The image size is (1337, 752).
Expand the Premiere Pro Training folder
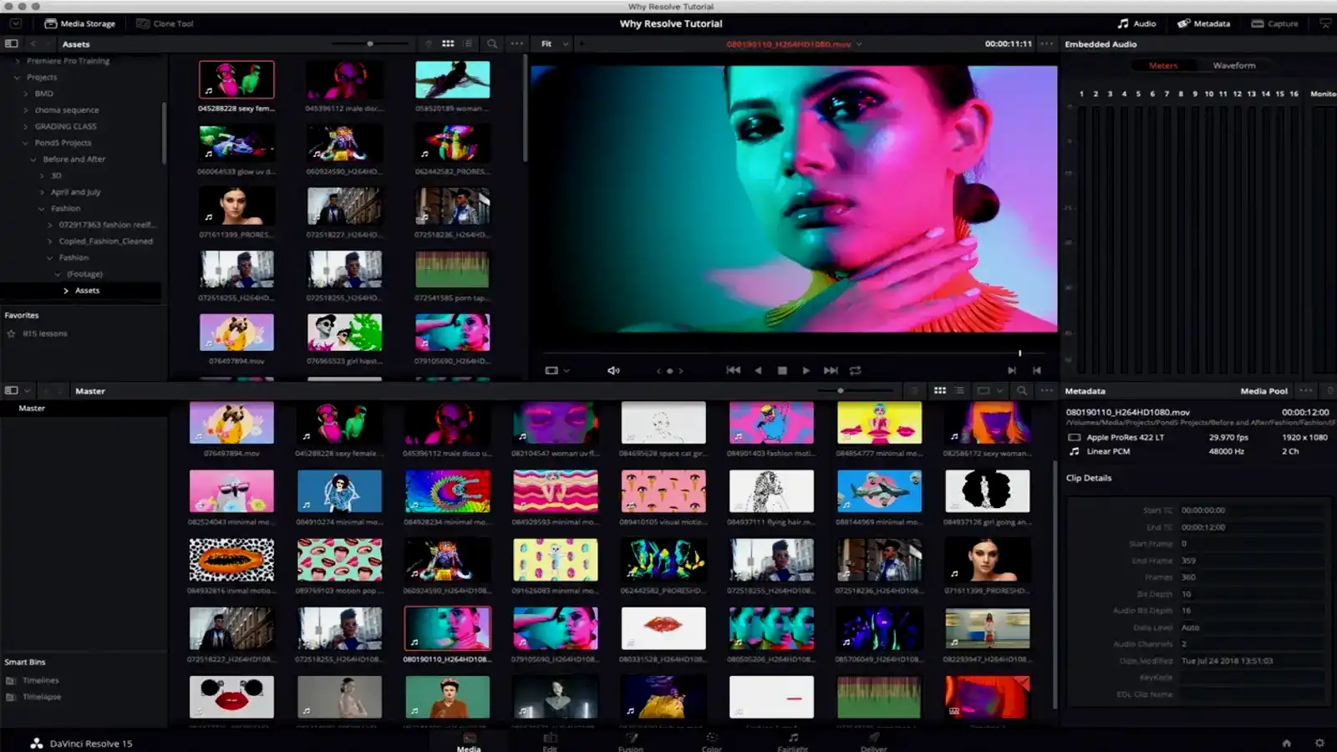click(x=18, y=61)
